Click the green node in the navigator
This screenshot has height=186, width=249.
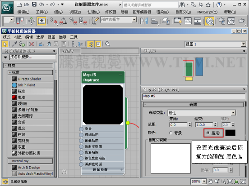pyautogui.click(x=189, y=69)
